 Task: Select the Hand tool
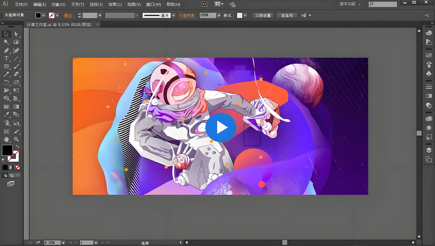point(6,140)
